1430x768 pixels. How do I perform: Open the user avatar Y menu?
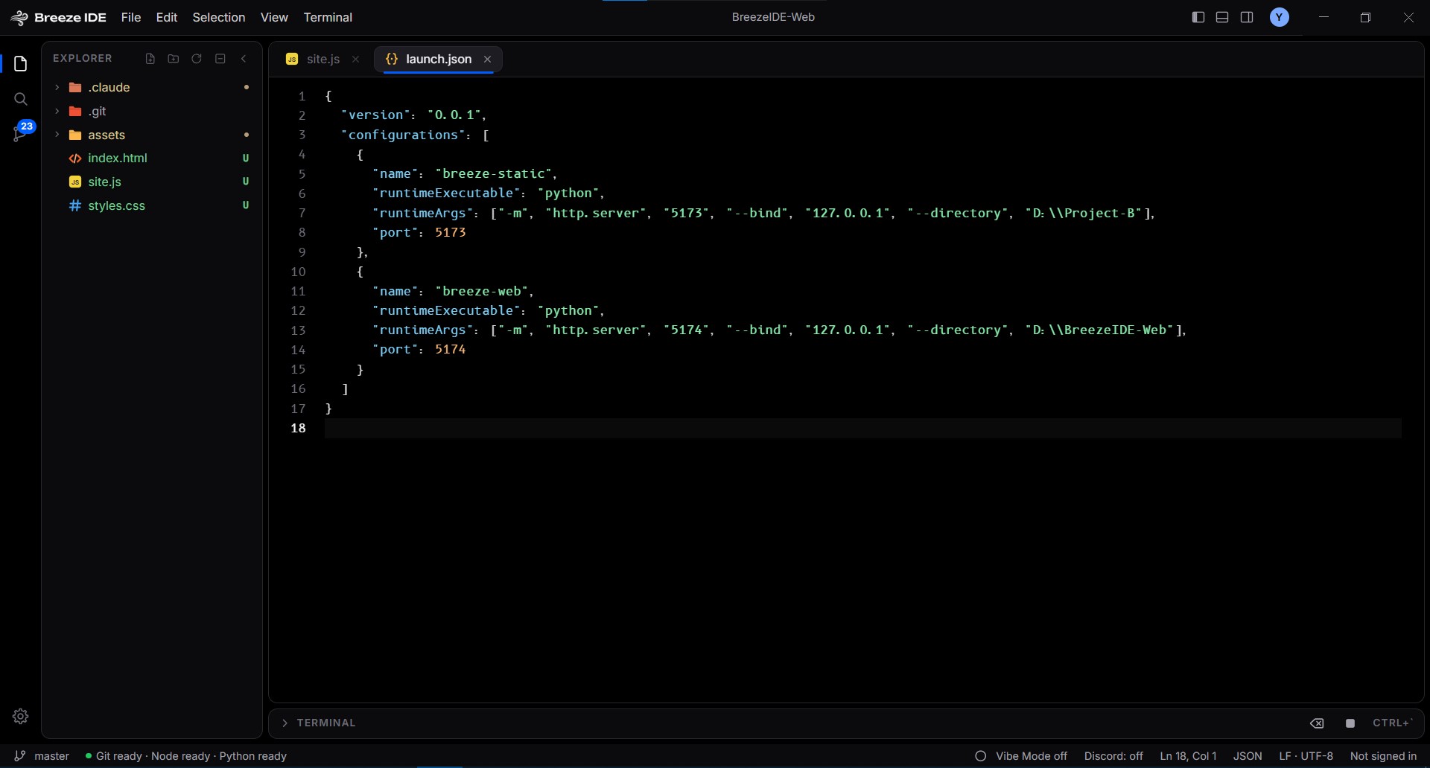pyautogui.click(x=1280, y=17)
